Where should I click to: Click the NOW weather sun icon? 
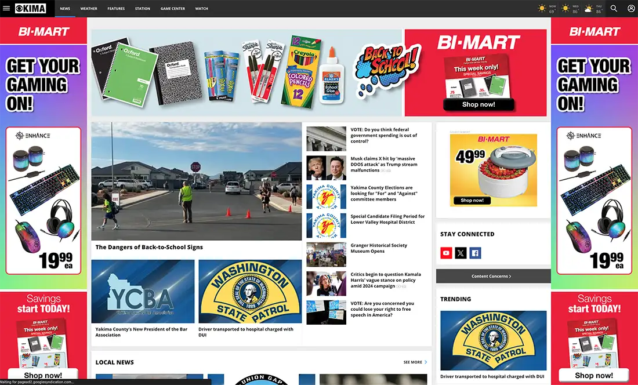[x=542, y=8]
